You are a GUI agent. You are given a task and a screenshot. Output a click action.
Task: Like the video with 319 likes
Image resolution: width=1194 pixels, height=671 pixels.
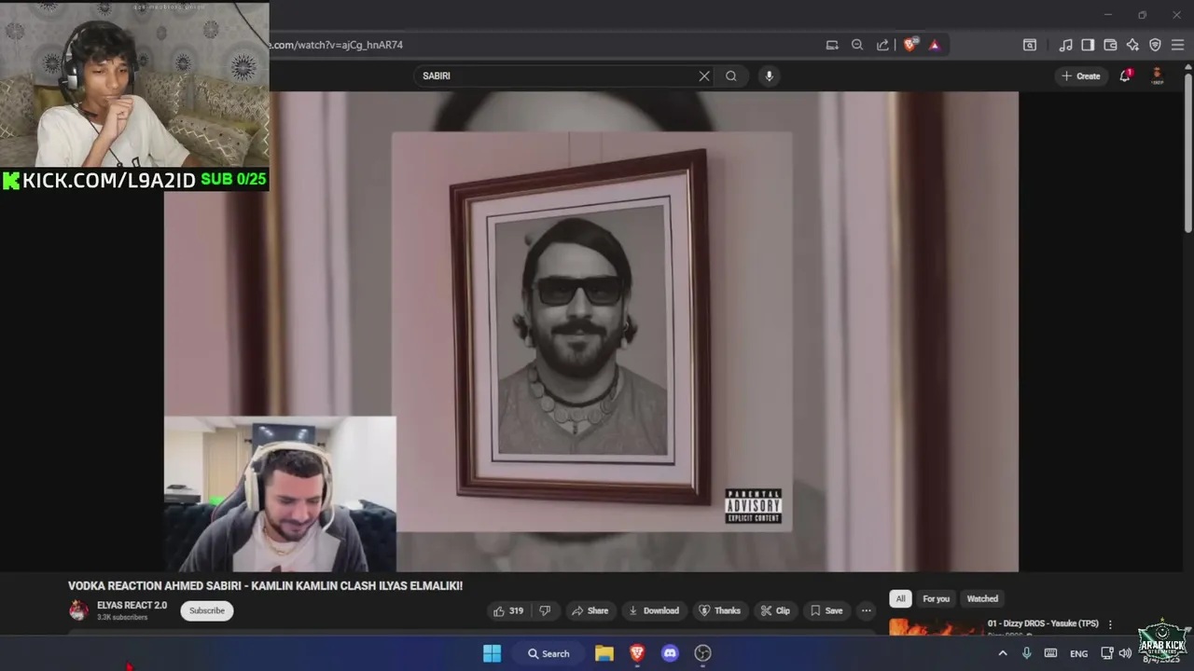[508, 610]
